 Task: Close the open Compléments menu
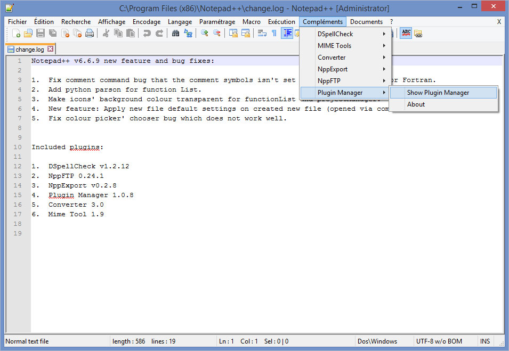tap(322, 22)
